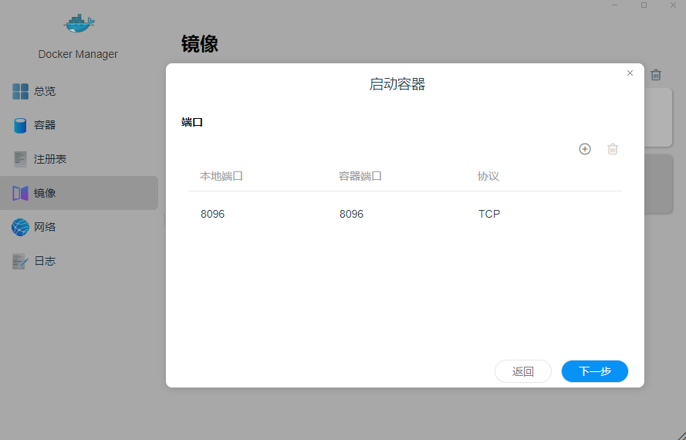Maximize the Docker Manager window
686x440 pixels.
tap(644, 5)
